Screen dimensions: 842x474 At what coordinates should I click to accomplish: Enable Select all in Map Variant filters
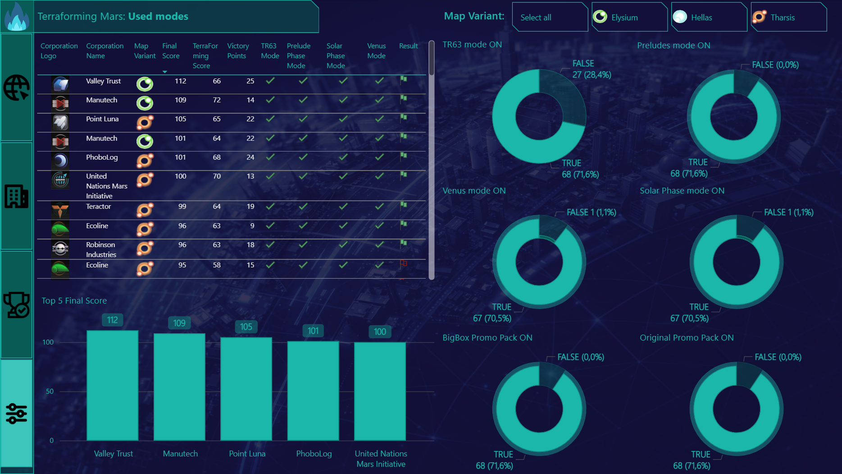tap(550, 17)
